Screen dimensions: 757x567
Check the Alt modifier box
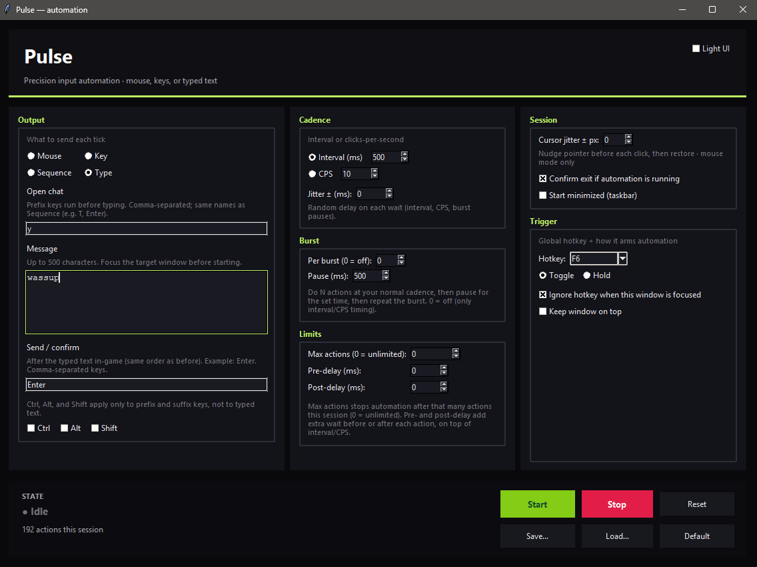(x=71, y=428)
